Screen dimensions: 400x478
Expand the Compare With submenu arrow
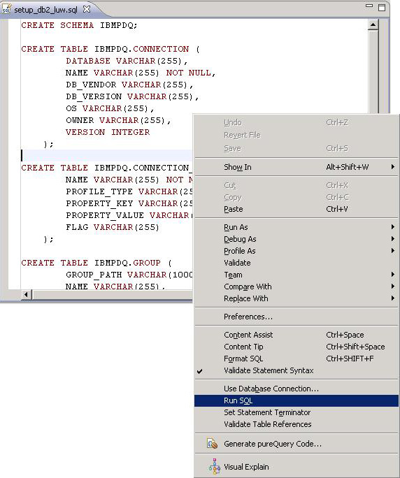click(393, 287)
